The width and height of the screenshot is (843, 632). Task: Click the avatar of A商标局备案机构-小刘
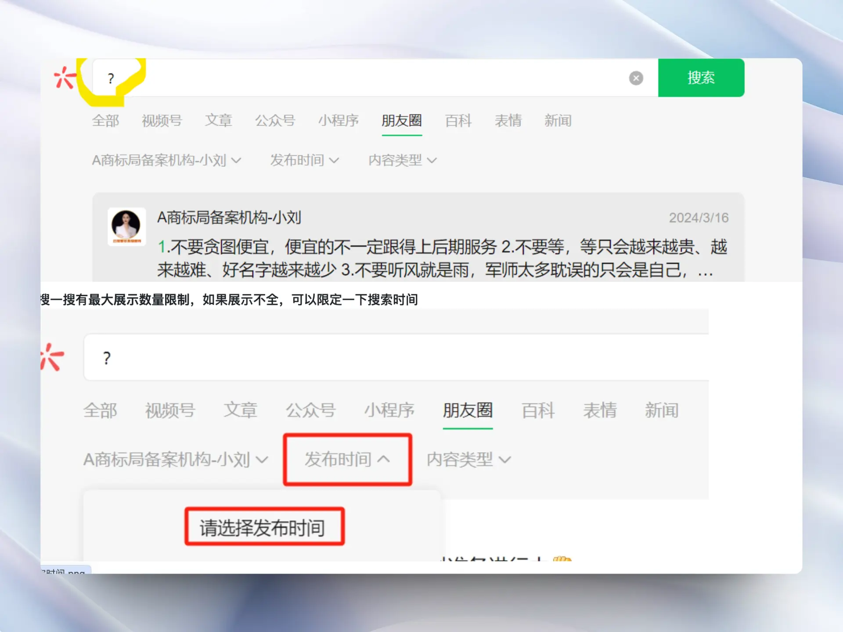[126, 226]
